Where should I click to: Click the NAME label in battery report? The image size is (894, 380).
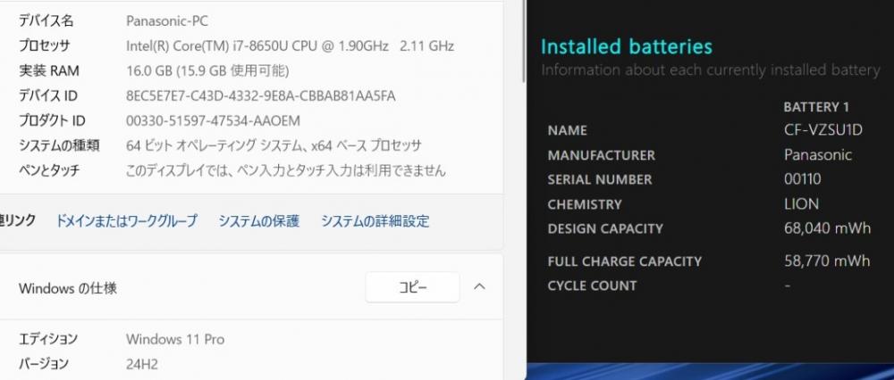point(568,131)
